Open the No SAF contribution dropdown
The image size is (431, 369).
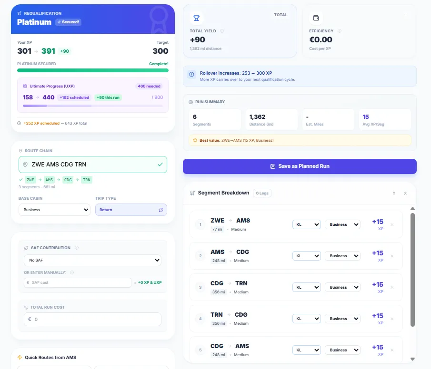tap(92, 260)
